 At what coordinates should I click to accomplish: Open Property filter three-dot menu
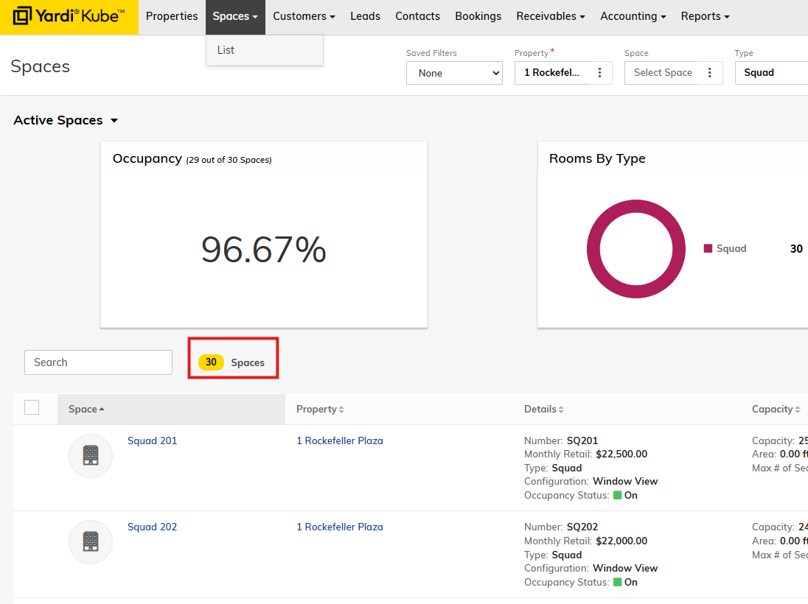tap(600, 73)
